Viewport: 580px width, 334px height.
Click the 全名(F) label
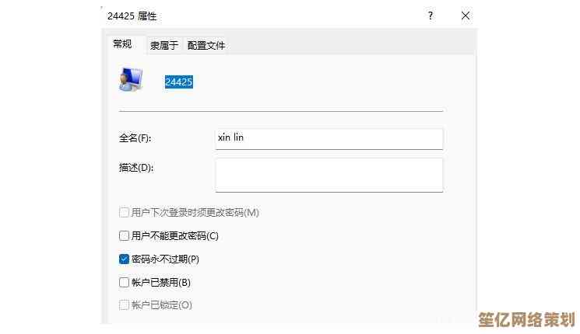[135, 139]
